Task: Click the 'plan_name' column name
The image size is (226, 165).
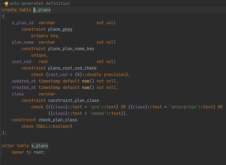Action: point(23,42)
